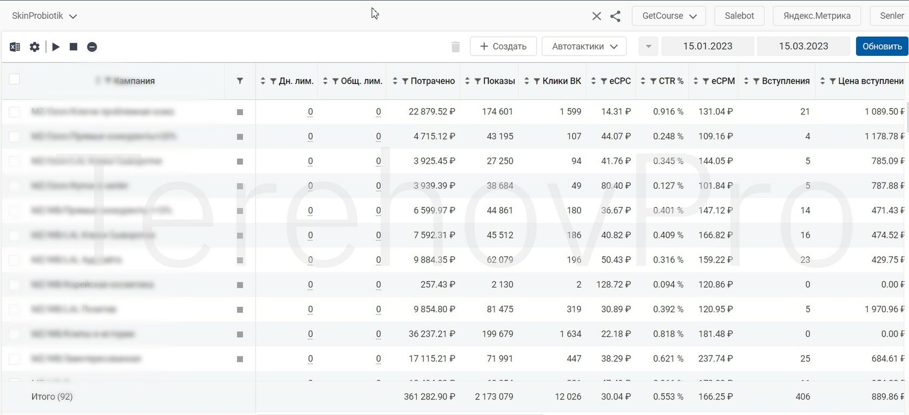Click the Обновить button
This screenshot has height=415, width=909.
coord(881,46)
